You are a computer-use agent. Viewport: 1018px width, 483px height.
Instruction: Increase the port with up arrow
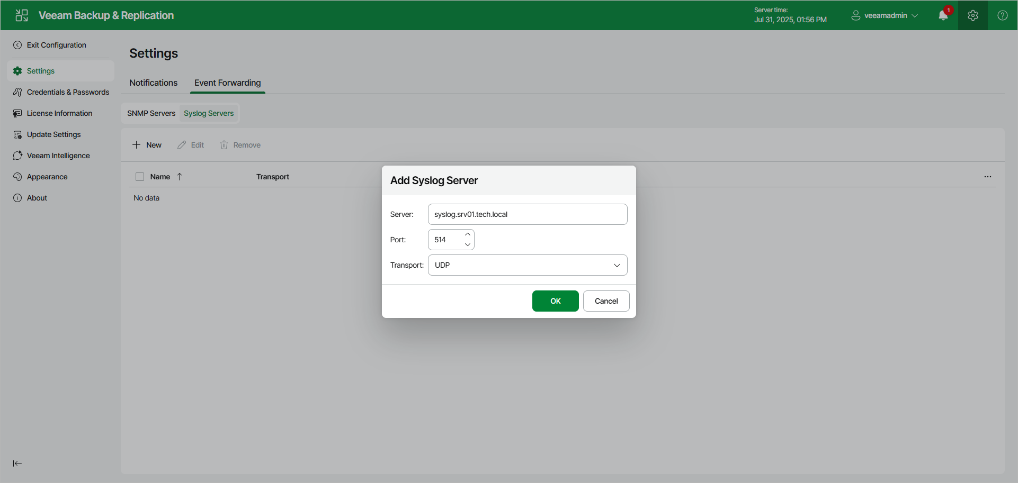click(468, 234)
